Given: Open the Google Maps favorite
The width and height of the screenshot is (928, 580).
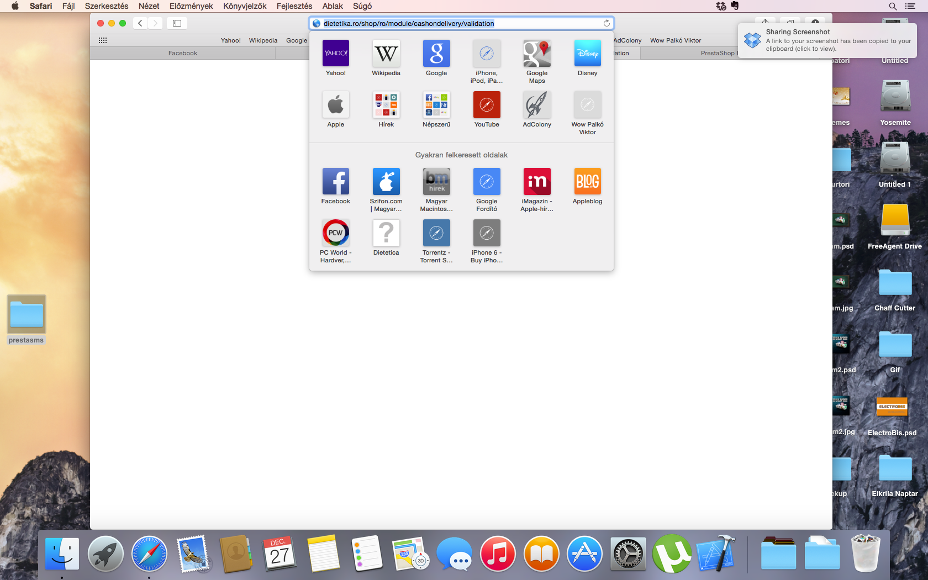Looking at the screenshot, I should pos(537,53).
